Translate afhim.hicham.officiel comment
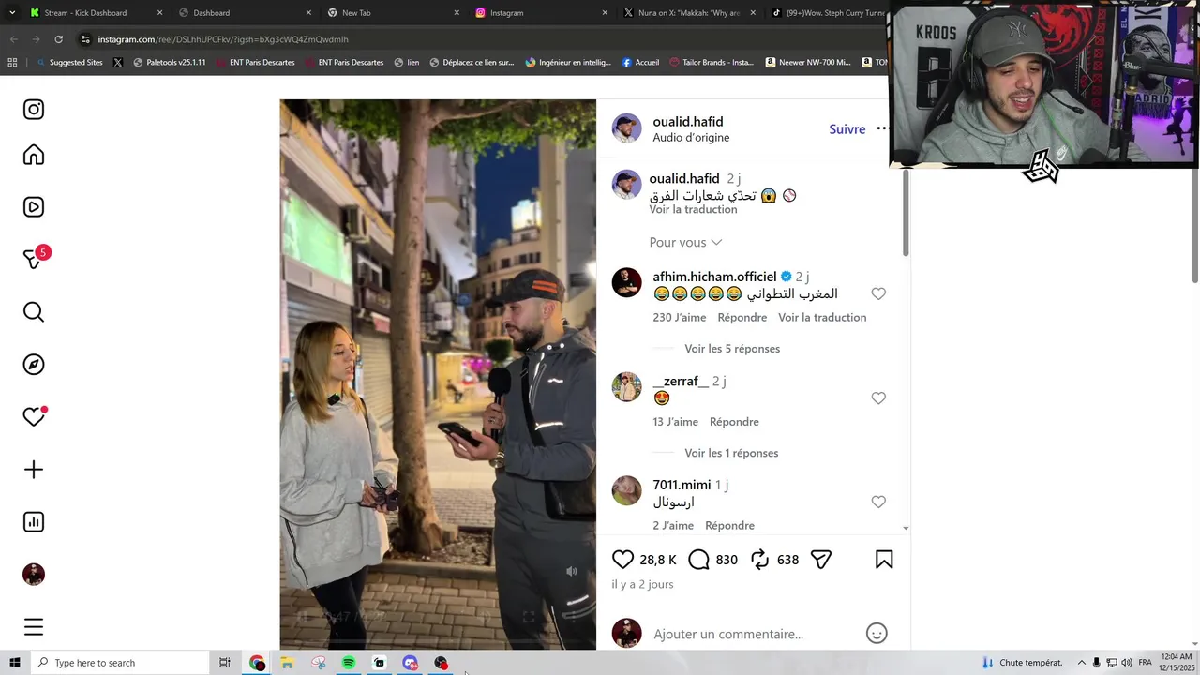The image size is (1200, 675). coord(822,318)
